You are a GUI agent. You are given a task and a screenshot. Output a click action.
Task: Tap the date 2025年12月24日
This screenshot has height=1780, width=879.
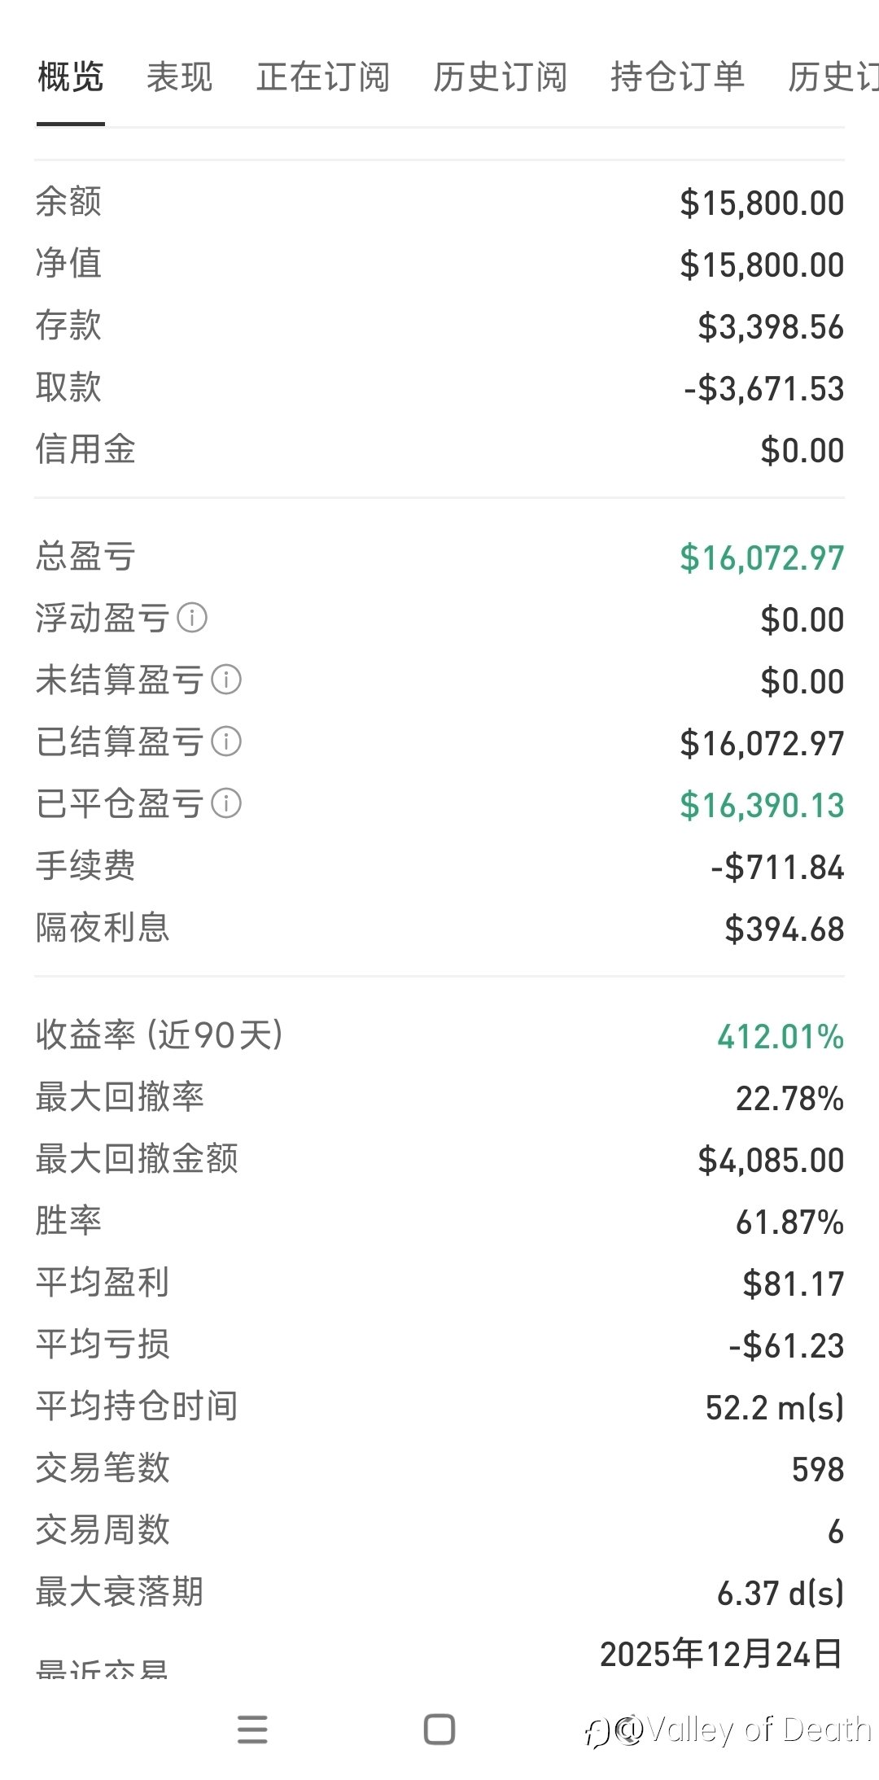(720, 1654)
